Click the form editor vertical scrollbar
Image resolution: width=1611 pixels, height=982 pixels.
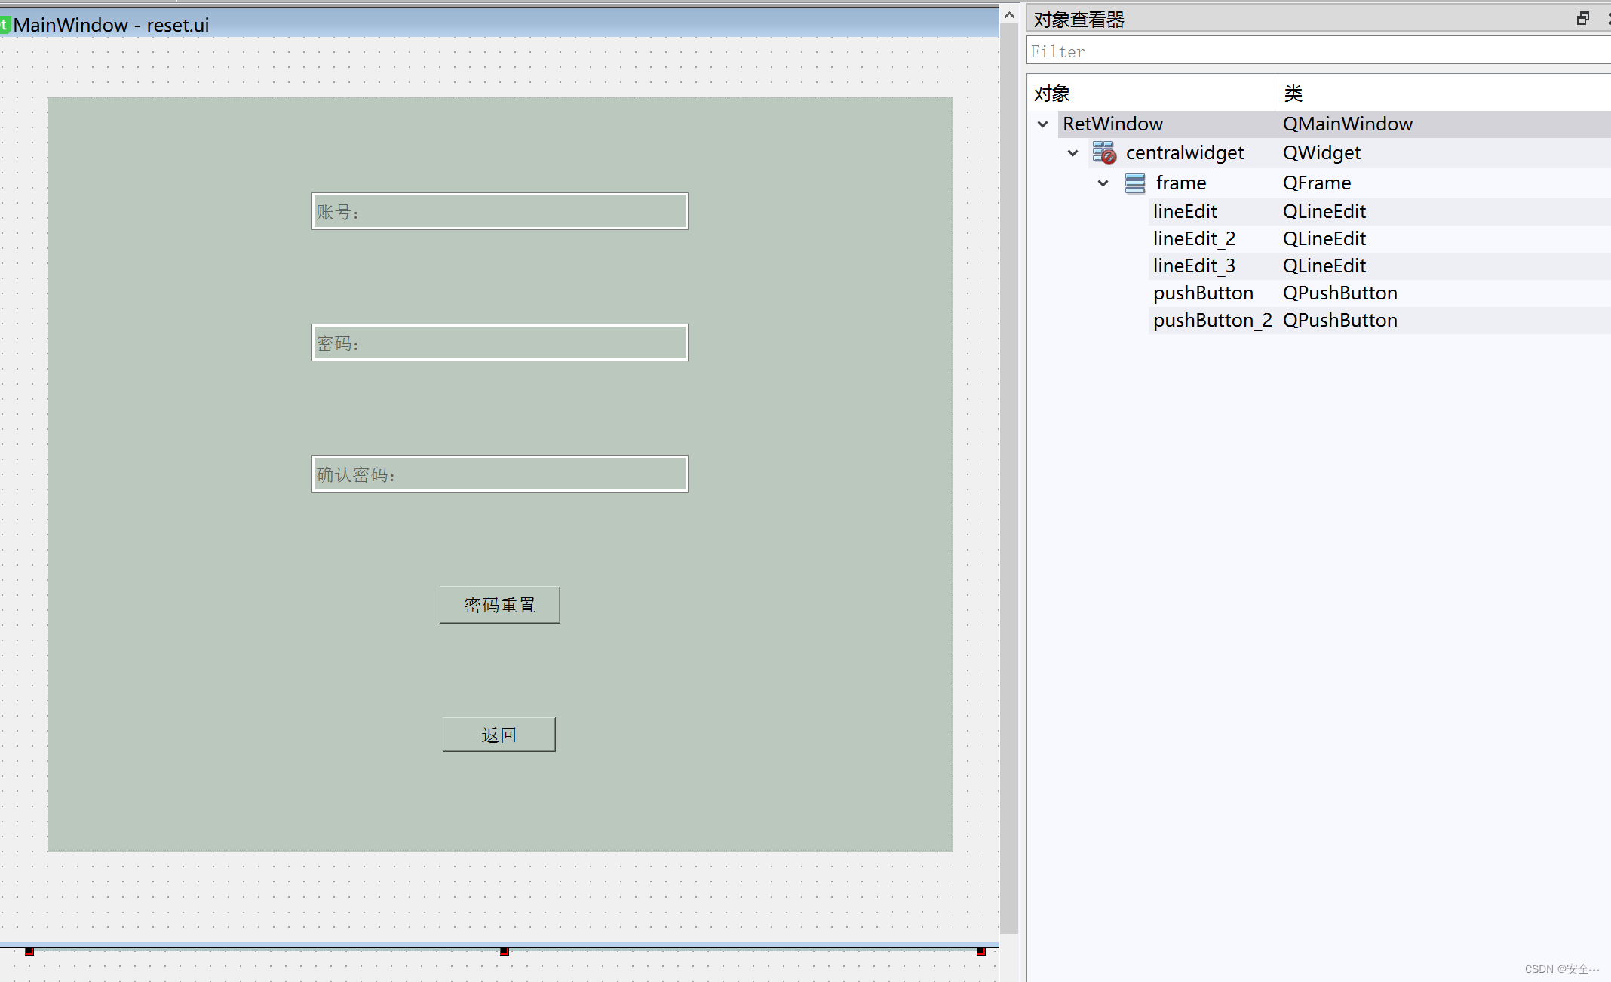coord(1009,479)
